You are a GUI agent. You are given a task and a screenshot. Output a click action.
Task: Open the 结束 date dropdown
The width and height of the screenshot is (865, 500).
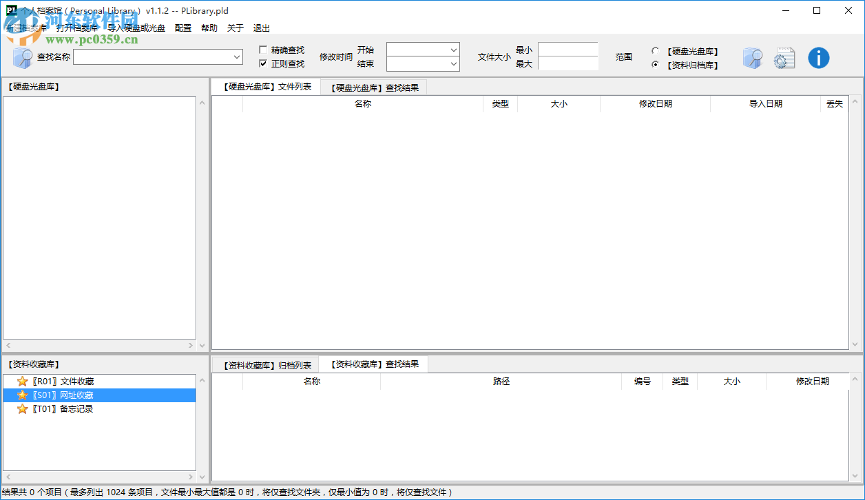(x=454, y=64)
